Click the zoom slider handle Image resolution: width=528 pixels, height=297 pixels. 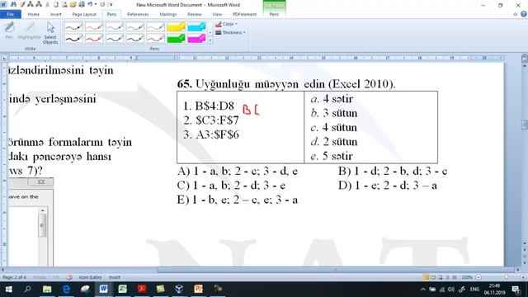coord(507,277)
